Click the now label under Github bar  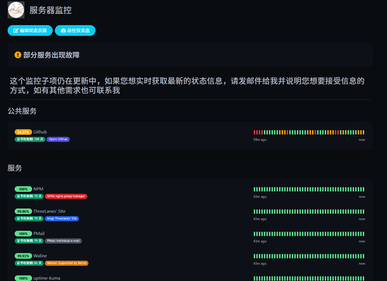coord(362,140)
